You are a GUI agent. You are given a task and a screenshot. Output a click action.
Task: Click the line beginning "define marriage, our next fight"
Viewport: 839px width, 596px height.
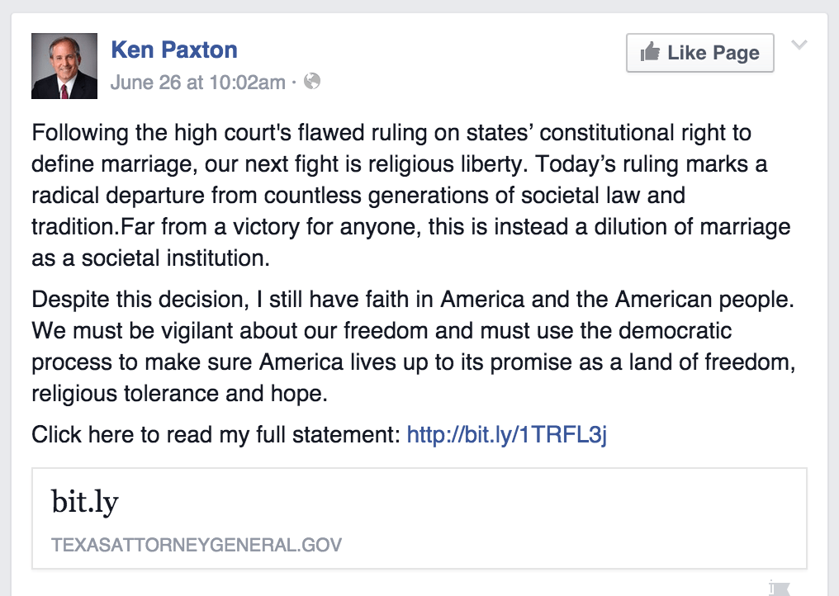pyautogui.click(x=400, y=163)
